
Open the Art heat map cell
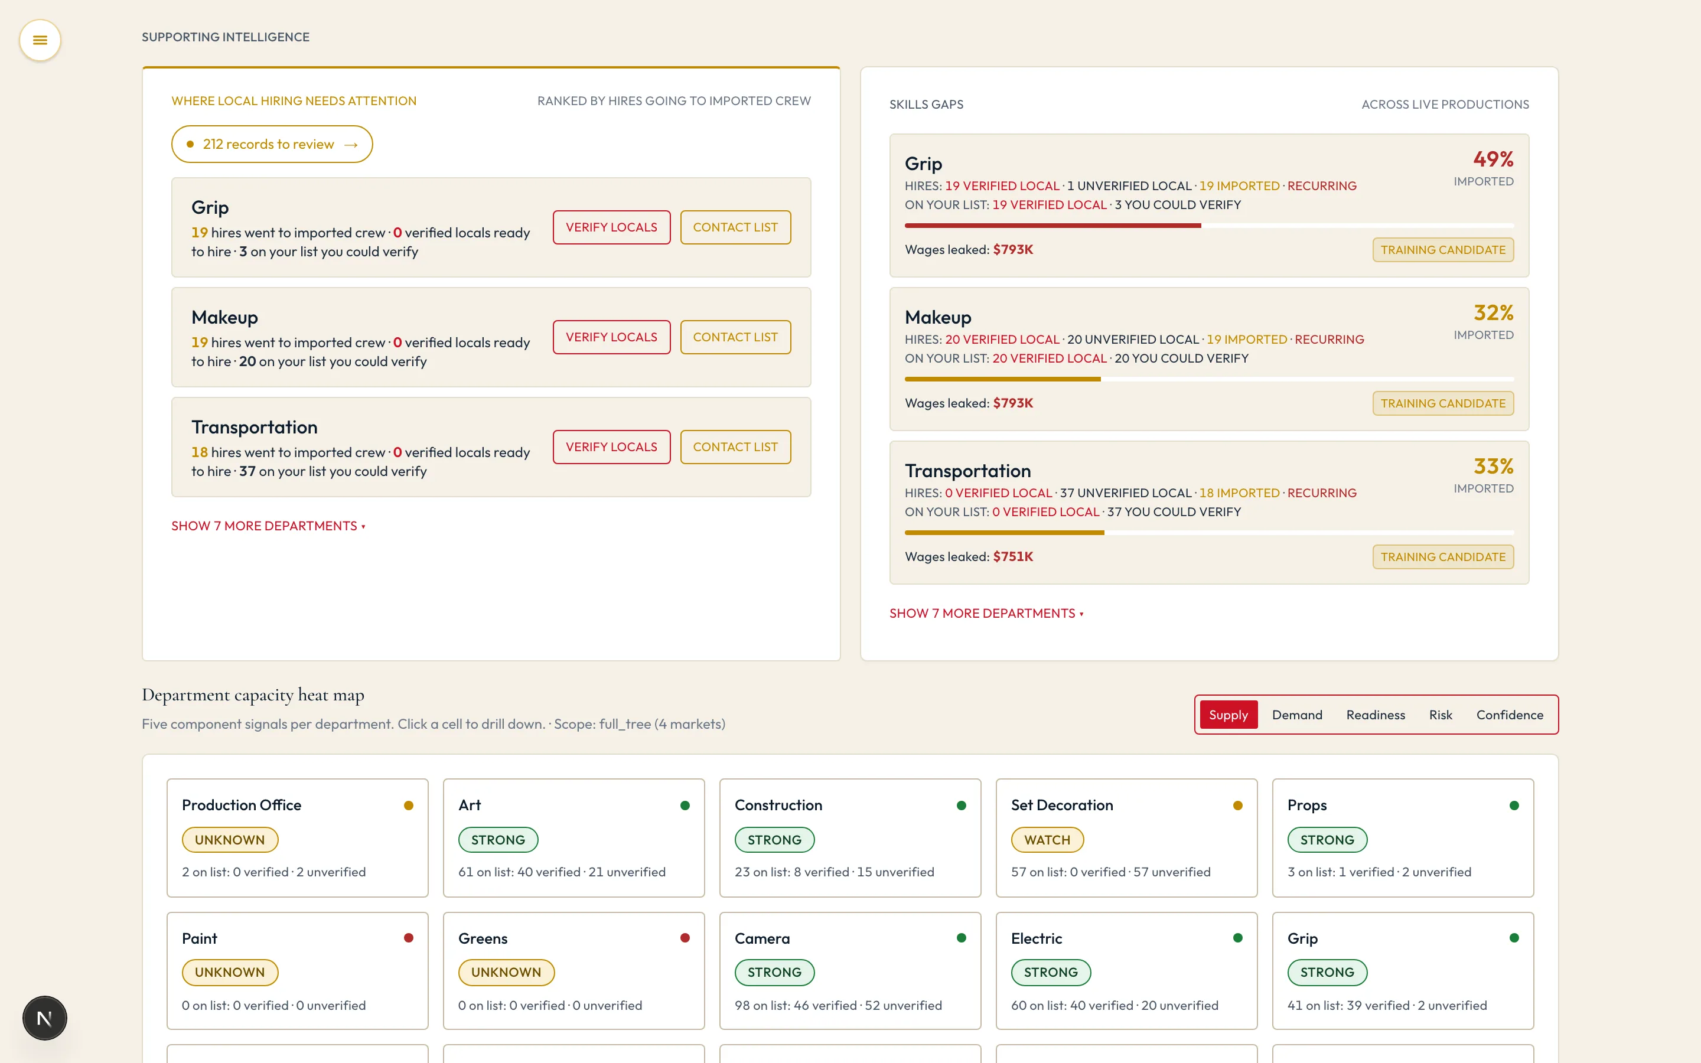[573, 837]
